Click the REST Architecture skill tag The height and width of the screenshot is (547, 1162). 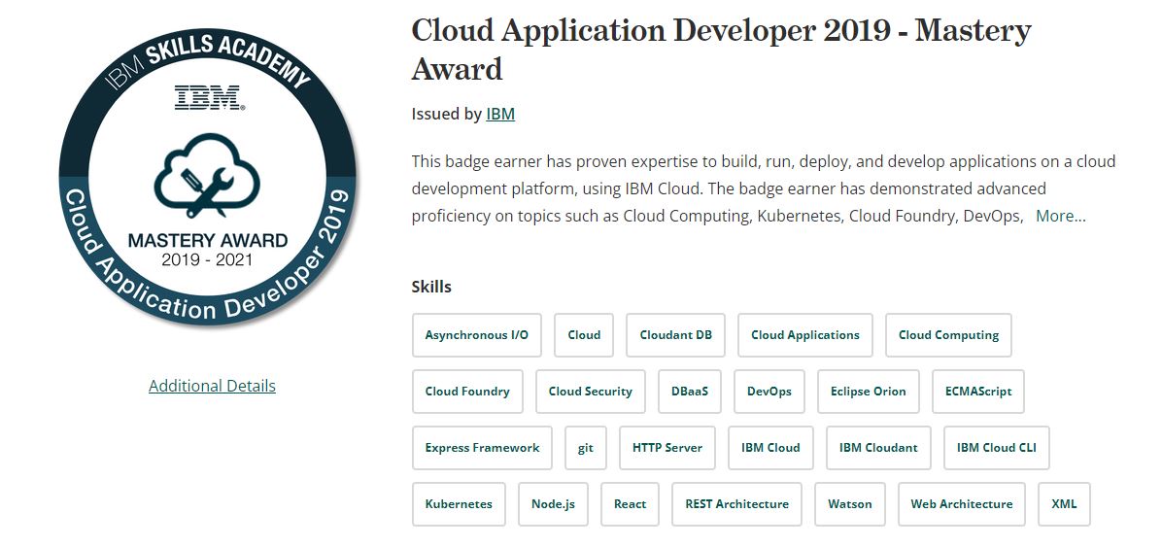[x=737, y=504]
